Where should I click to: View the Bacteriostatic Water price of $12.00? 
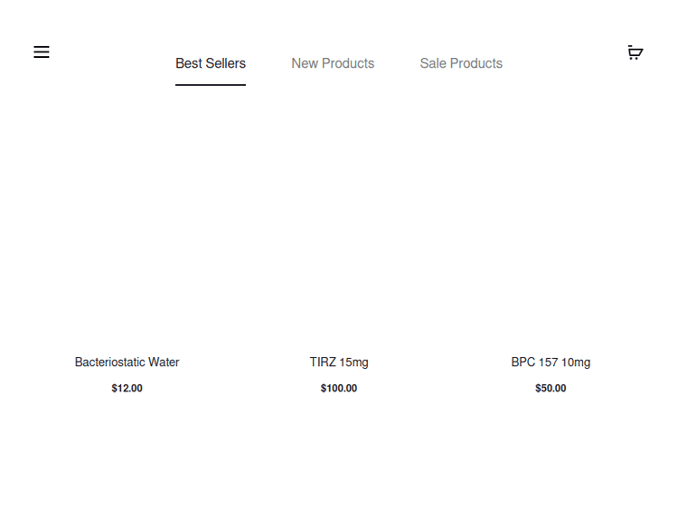coord(127,389)
